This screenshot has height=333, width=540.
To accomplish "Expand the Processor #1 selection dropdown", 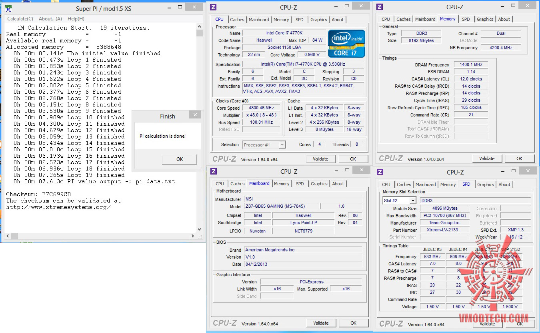I will (x=282, y=145).
